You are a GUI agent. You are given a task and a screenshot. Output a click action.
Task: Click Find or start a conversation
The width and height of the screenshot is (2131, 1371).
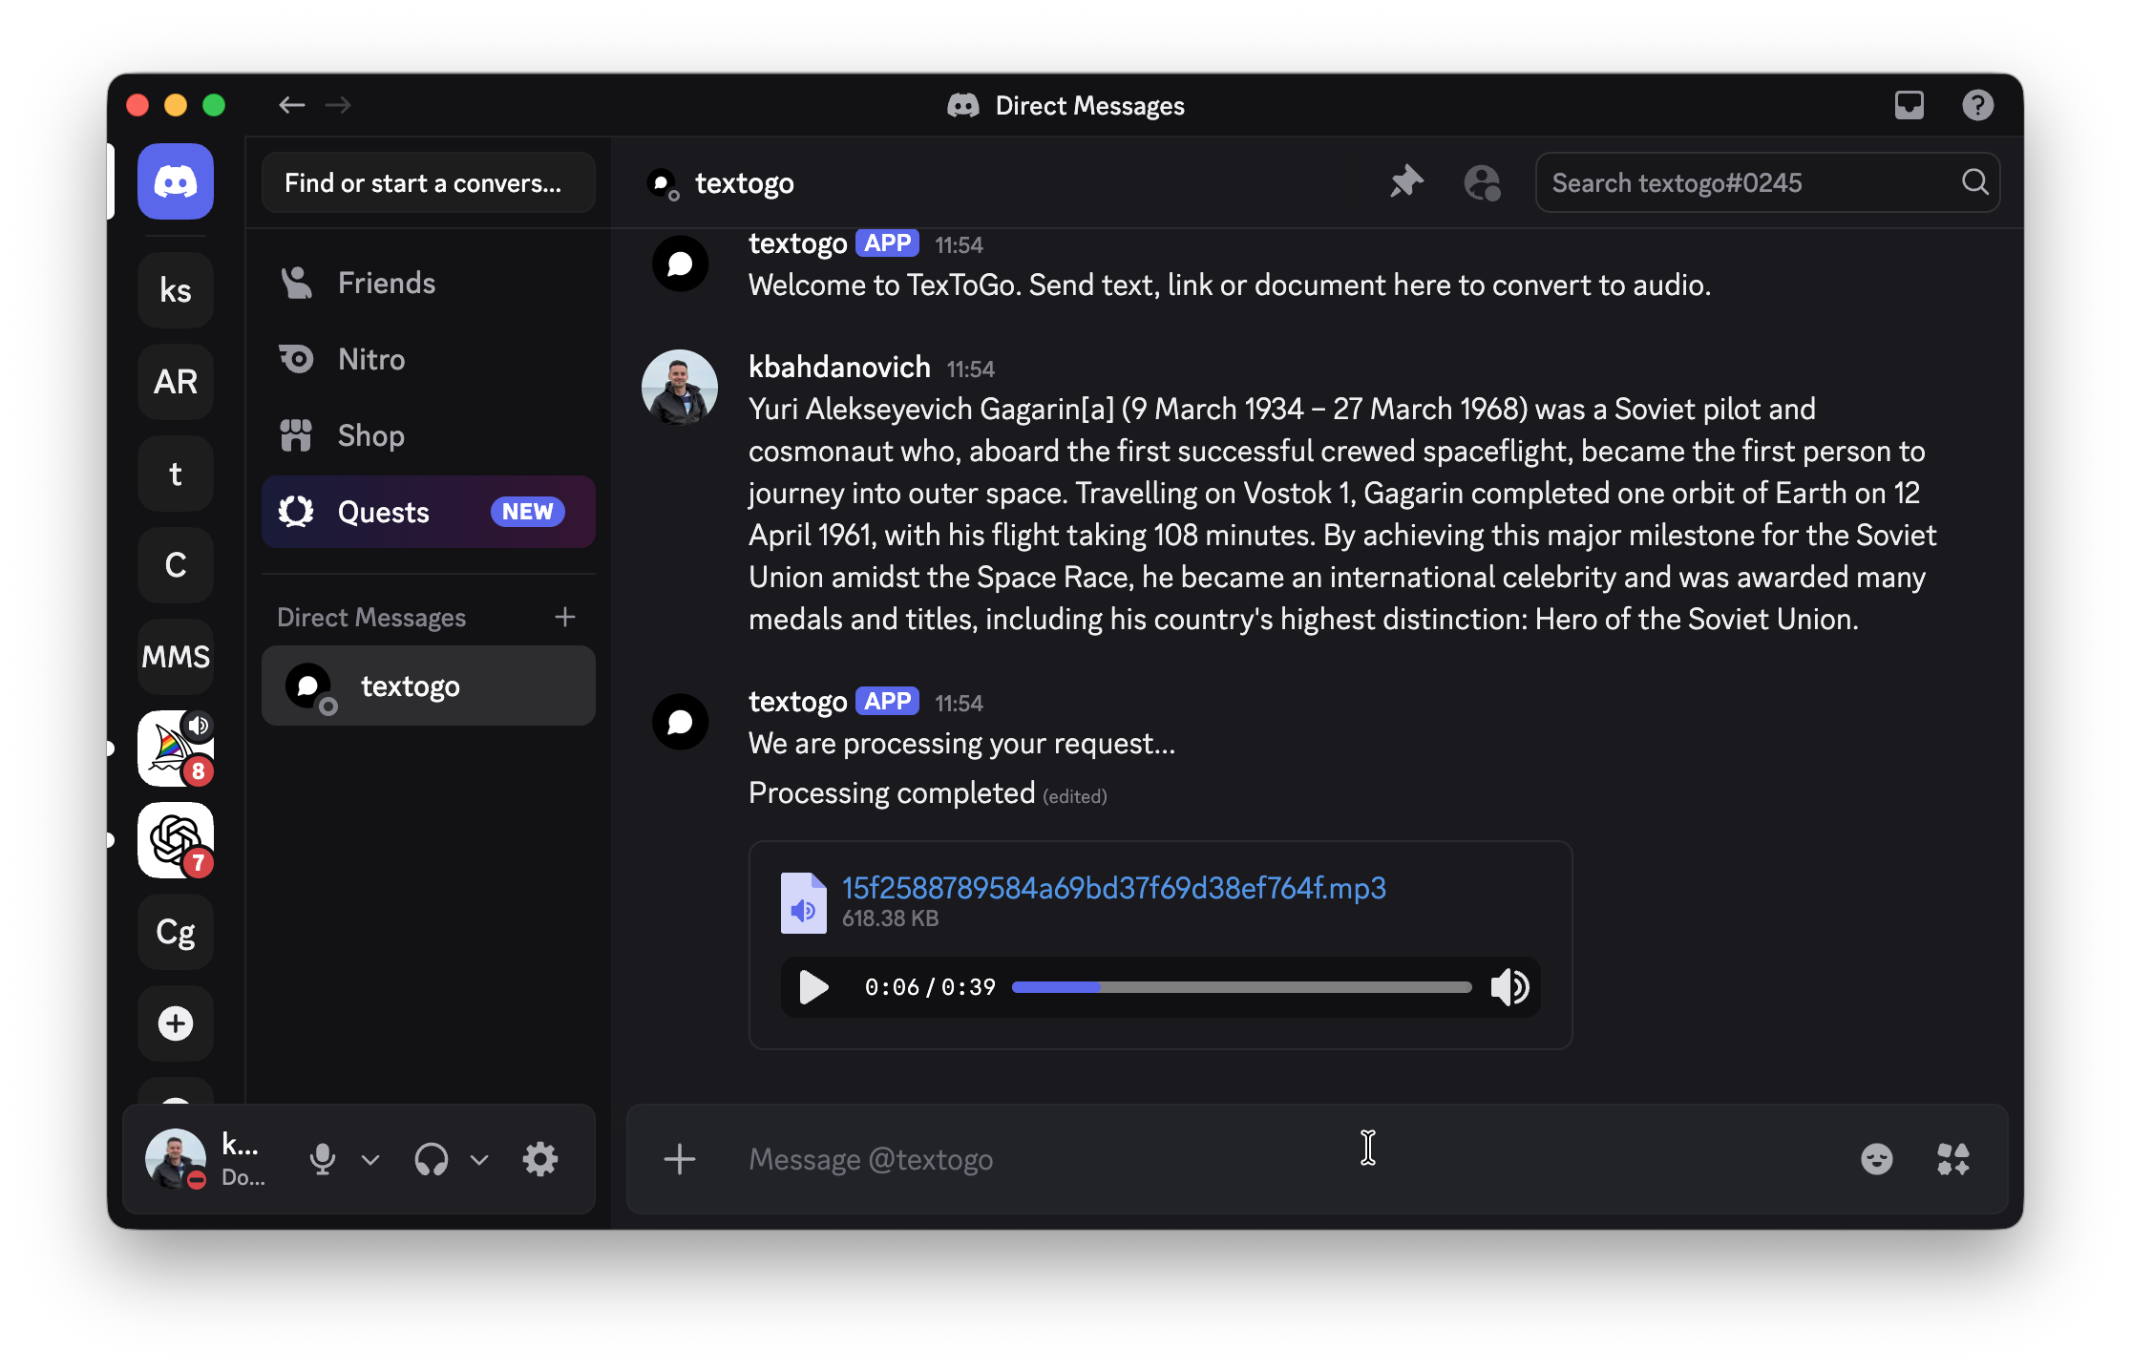tap(429, 182)
